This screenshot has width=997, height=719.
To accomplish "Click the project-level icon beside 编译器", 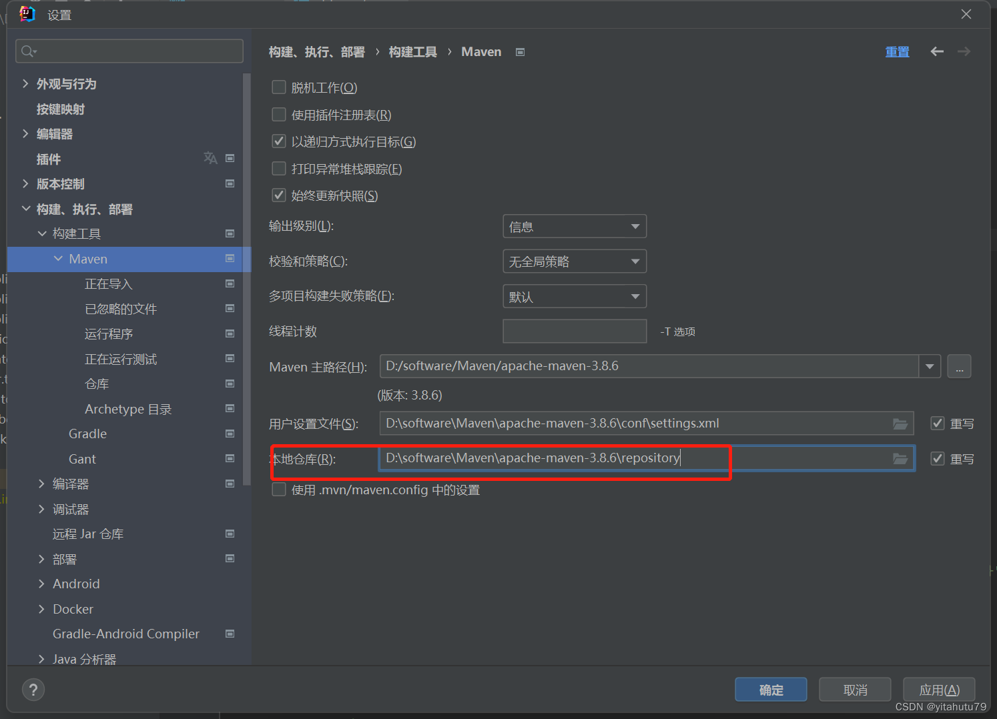I will [x=230, y=484].
